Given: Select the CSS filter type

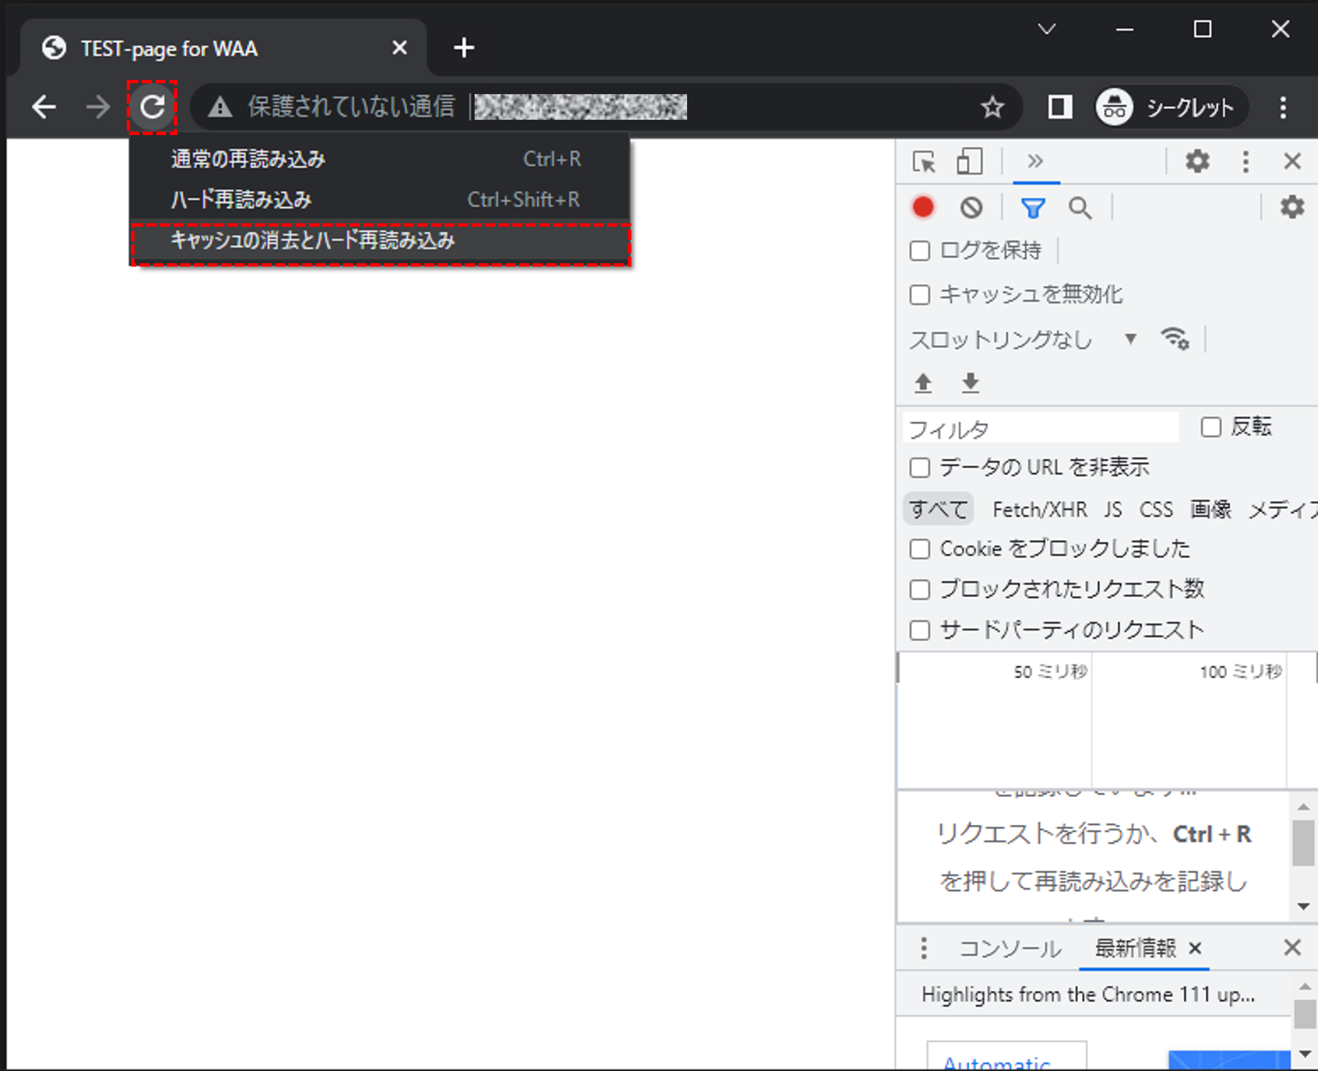Looking at the screenshot, I should click(x=1156, y=510).
